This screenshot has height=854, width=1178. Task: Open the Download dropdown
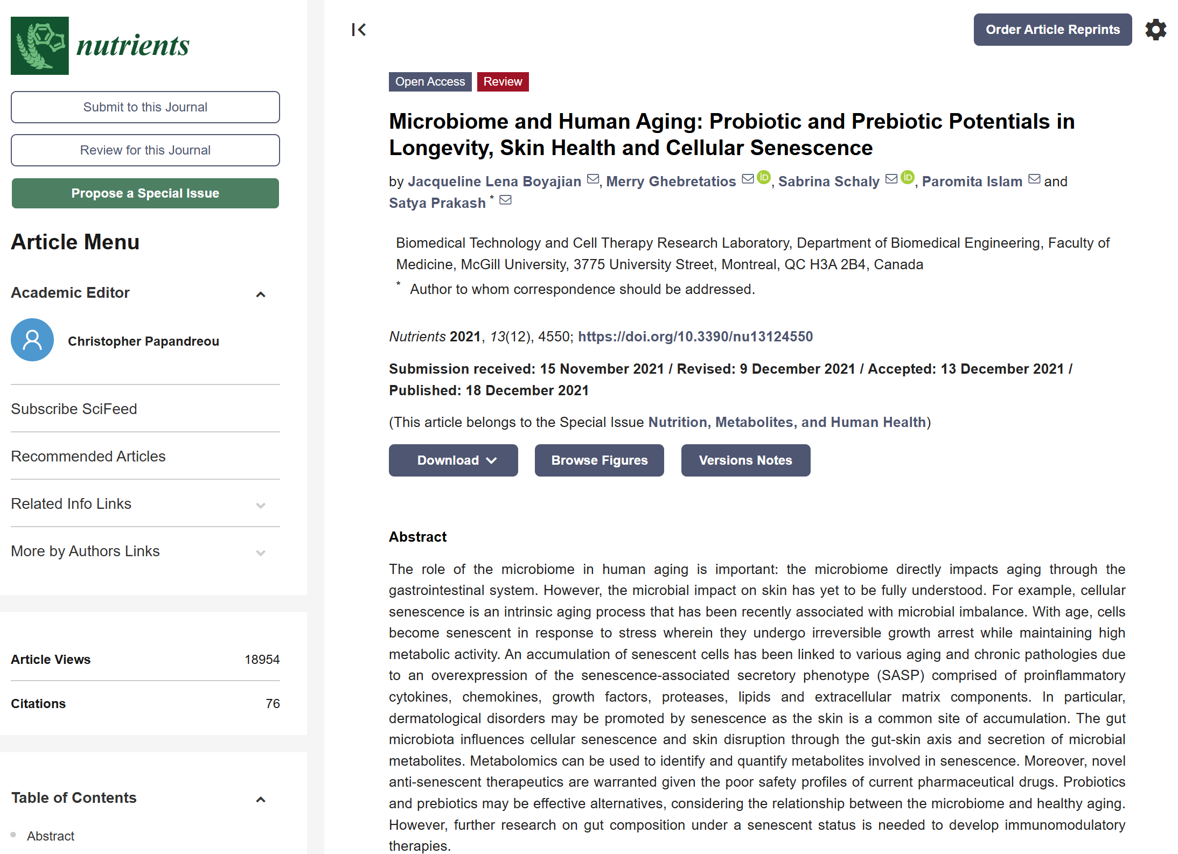point(453,460)
